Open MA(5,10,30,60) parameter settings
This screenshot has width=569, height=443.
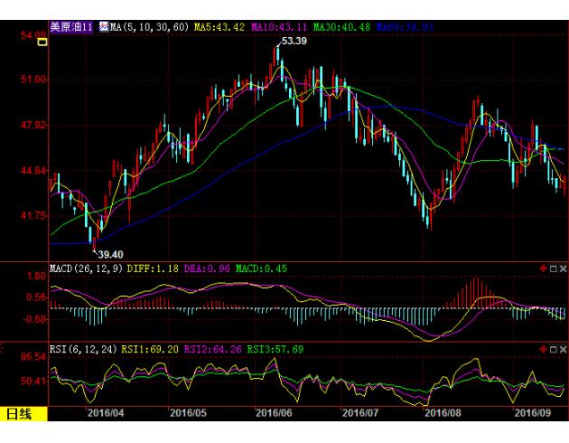(145, 28)
